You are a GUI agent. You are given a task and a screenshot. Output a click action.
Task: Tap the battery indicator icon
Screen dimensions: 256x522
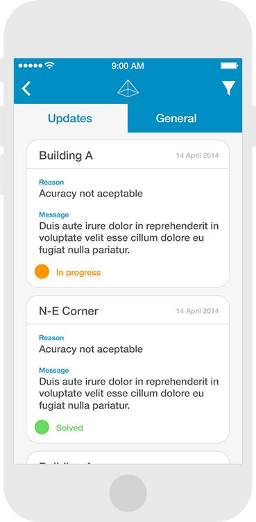pos(229,65)
